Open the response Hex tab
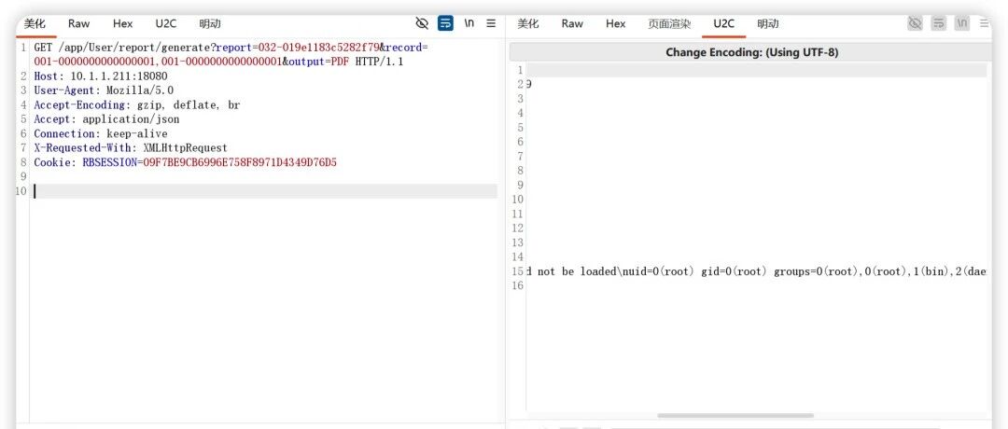This screenshot has width=1008, height=429. (616, 23)
